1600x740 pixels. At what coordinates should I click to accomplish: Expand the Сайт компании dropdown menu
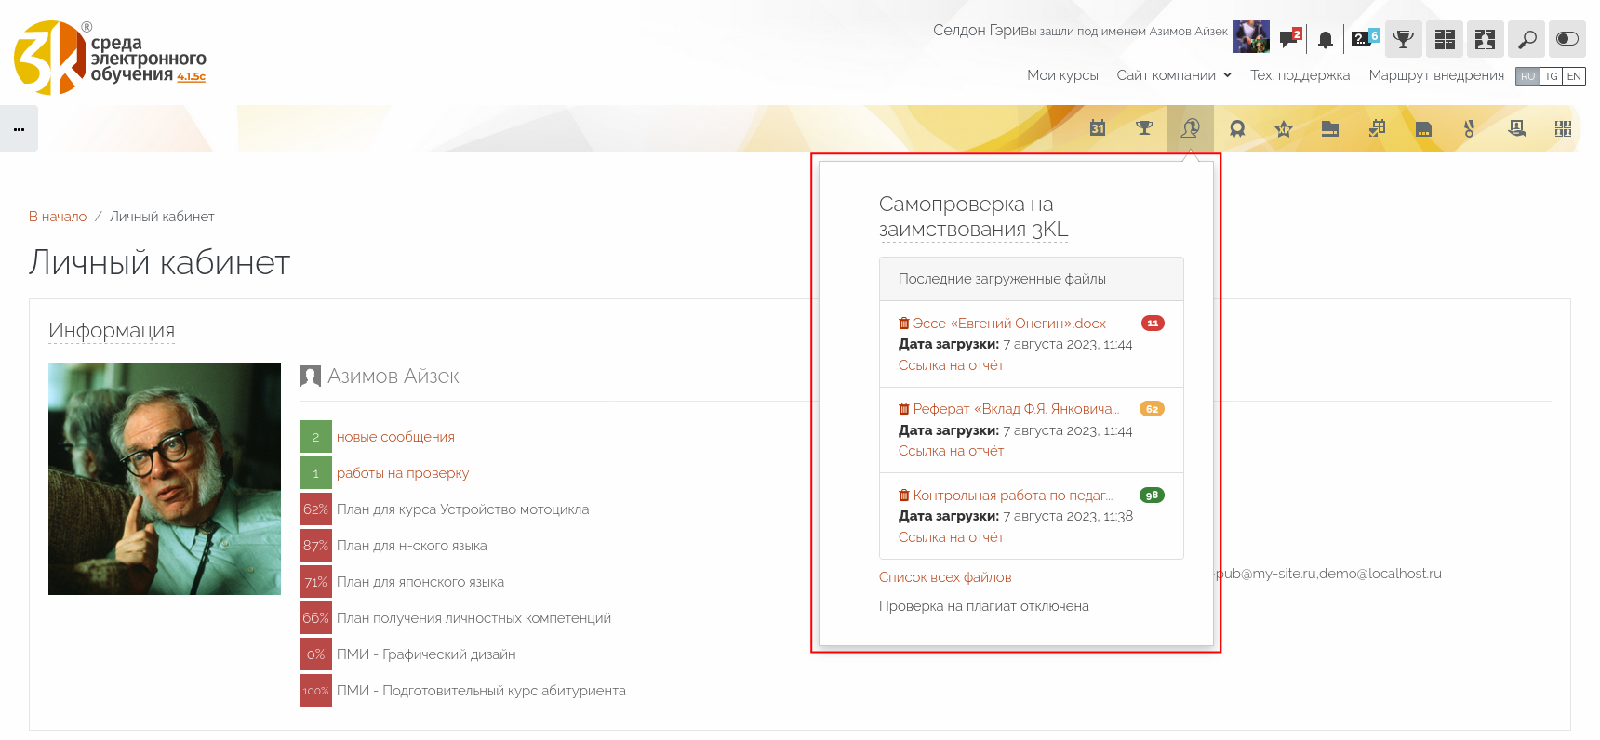pyautogui.click(x=1174, y=75)
